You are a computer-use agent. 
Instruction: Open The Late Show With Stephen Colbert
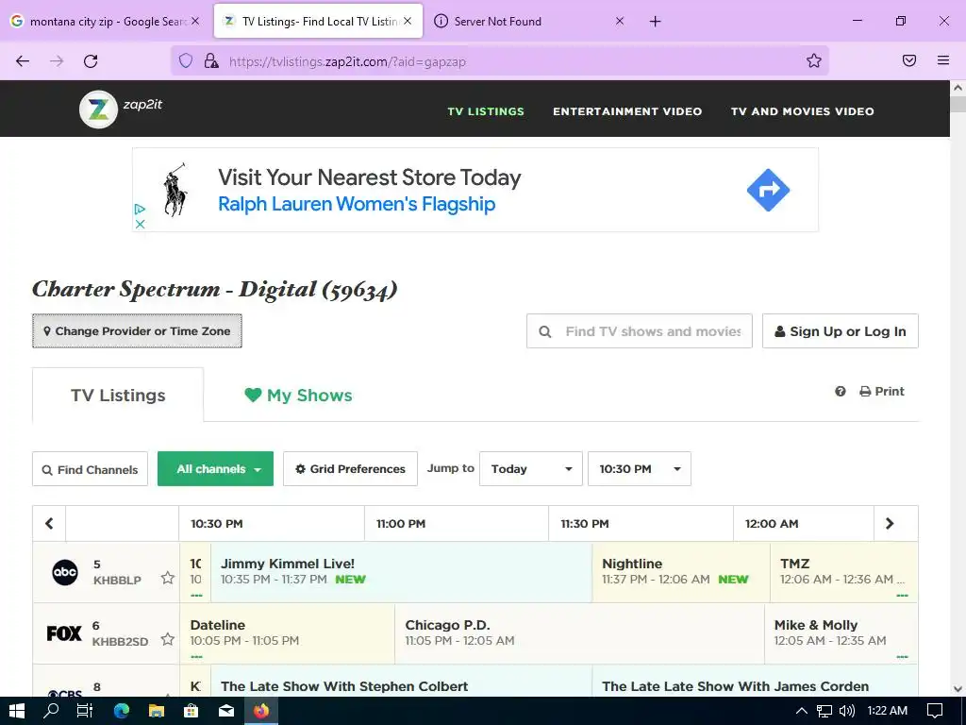(401, 682)
